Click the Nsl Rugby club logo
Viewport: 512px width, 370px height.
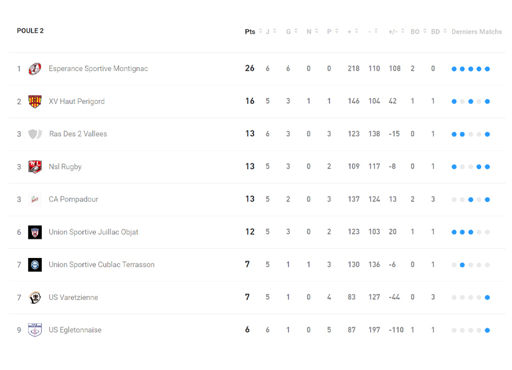tap(35, 167)
